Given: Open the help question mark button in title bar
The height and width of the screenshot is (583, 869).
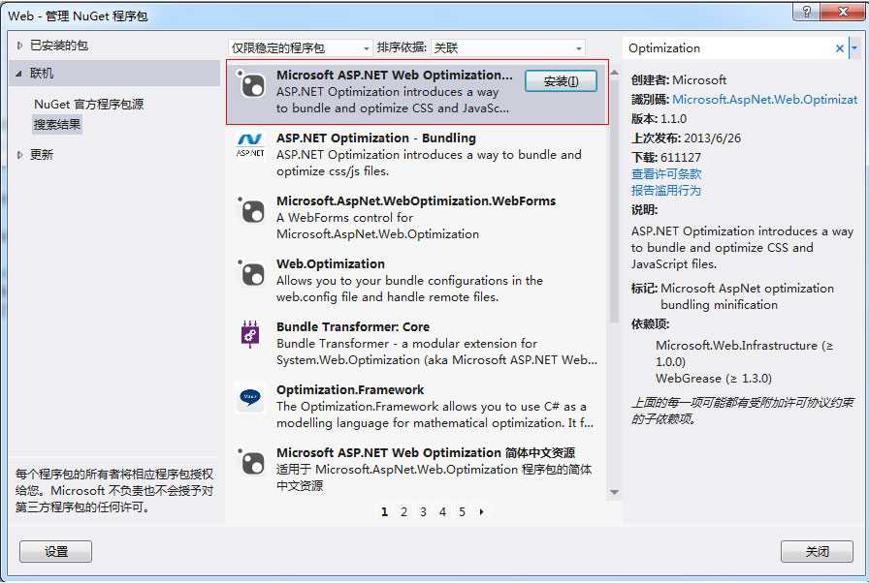Looking at the screenshot, I should click(x=807, y=11).
